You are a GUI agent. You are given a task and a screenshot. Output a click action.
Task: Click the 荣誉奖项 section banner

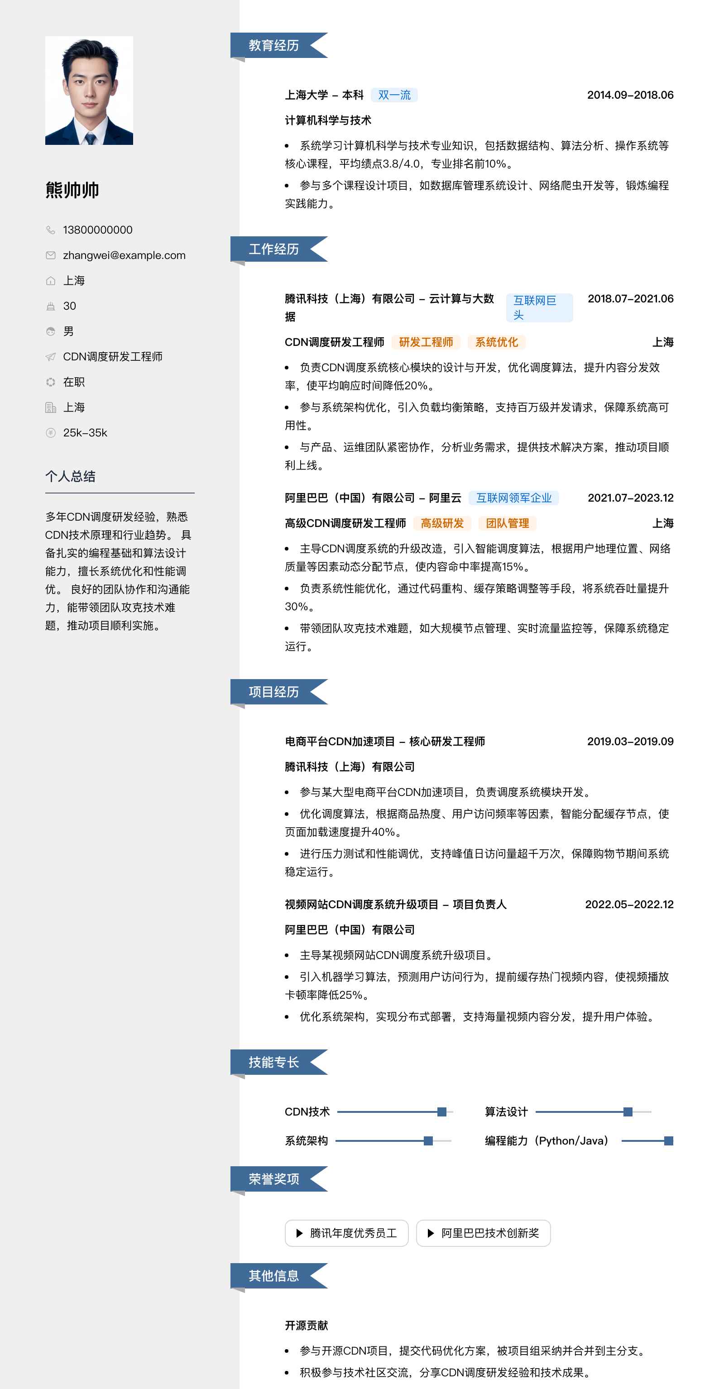279,1179
